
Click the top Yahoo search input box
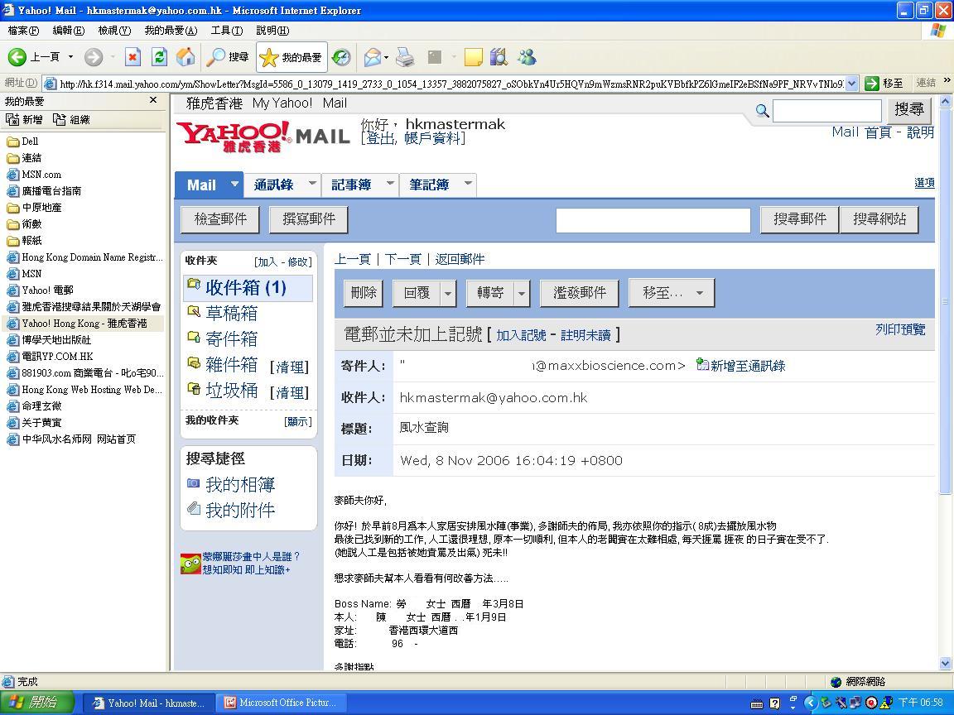(826, 111)
